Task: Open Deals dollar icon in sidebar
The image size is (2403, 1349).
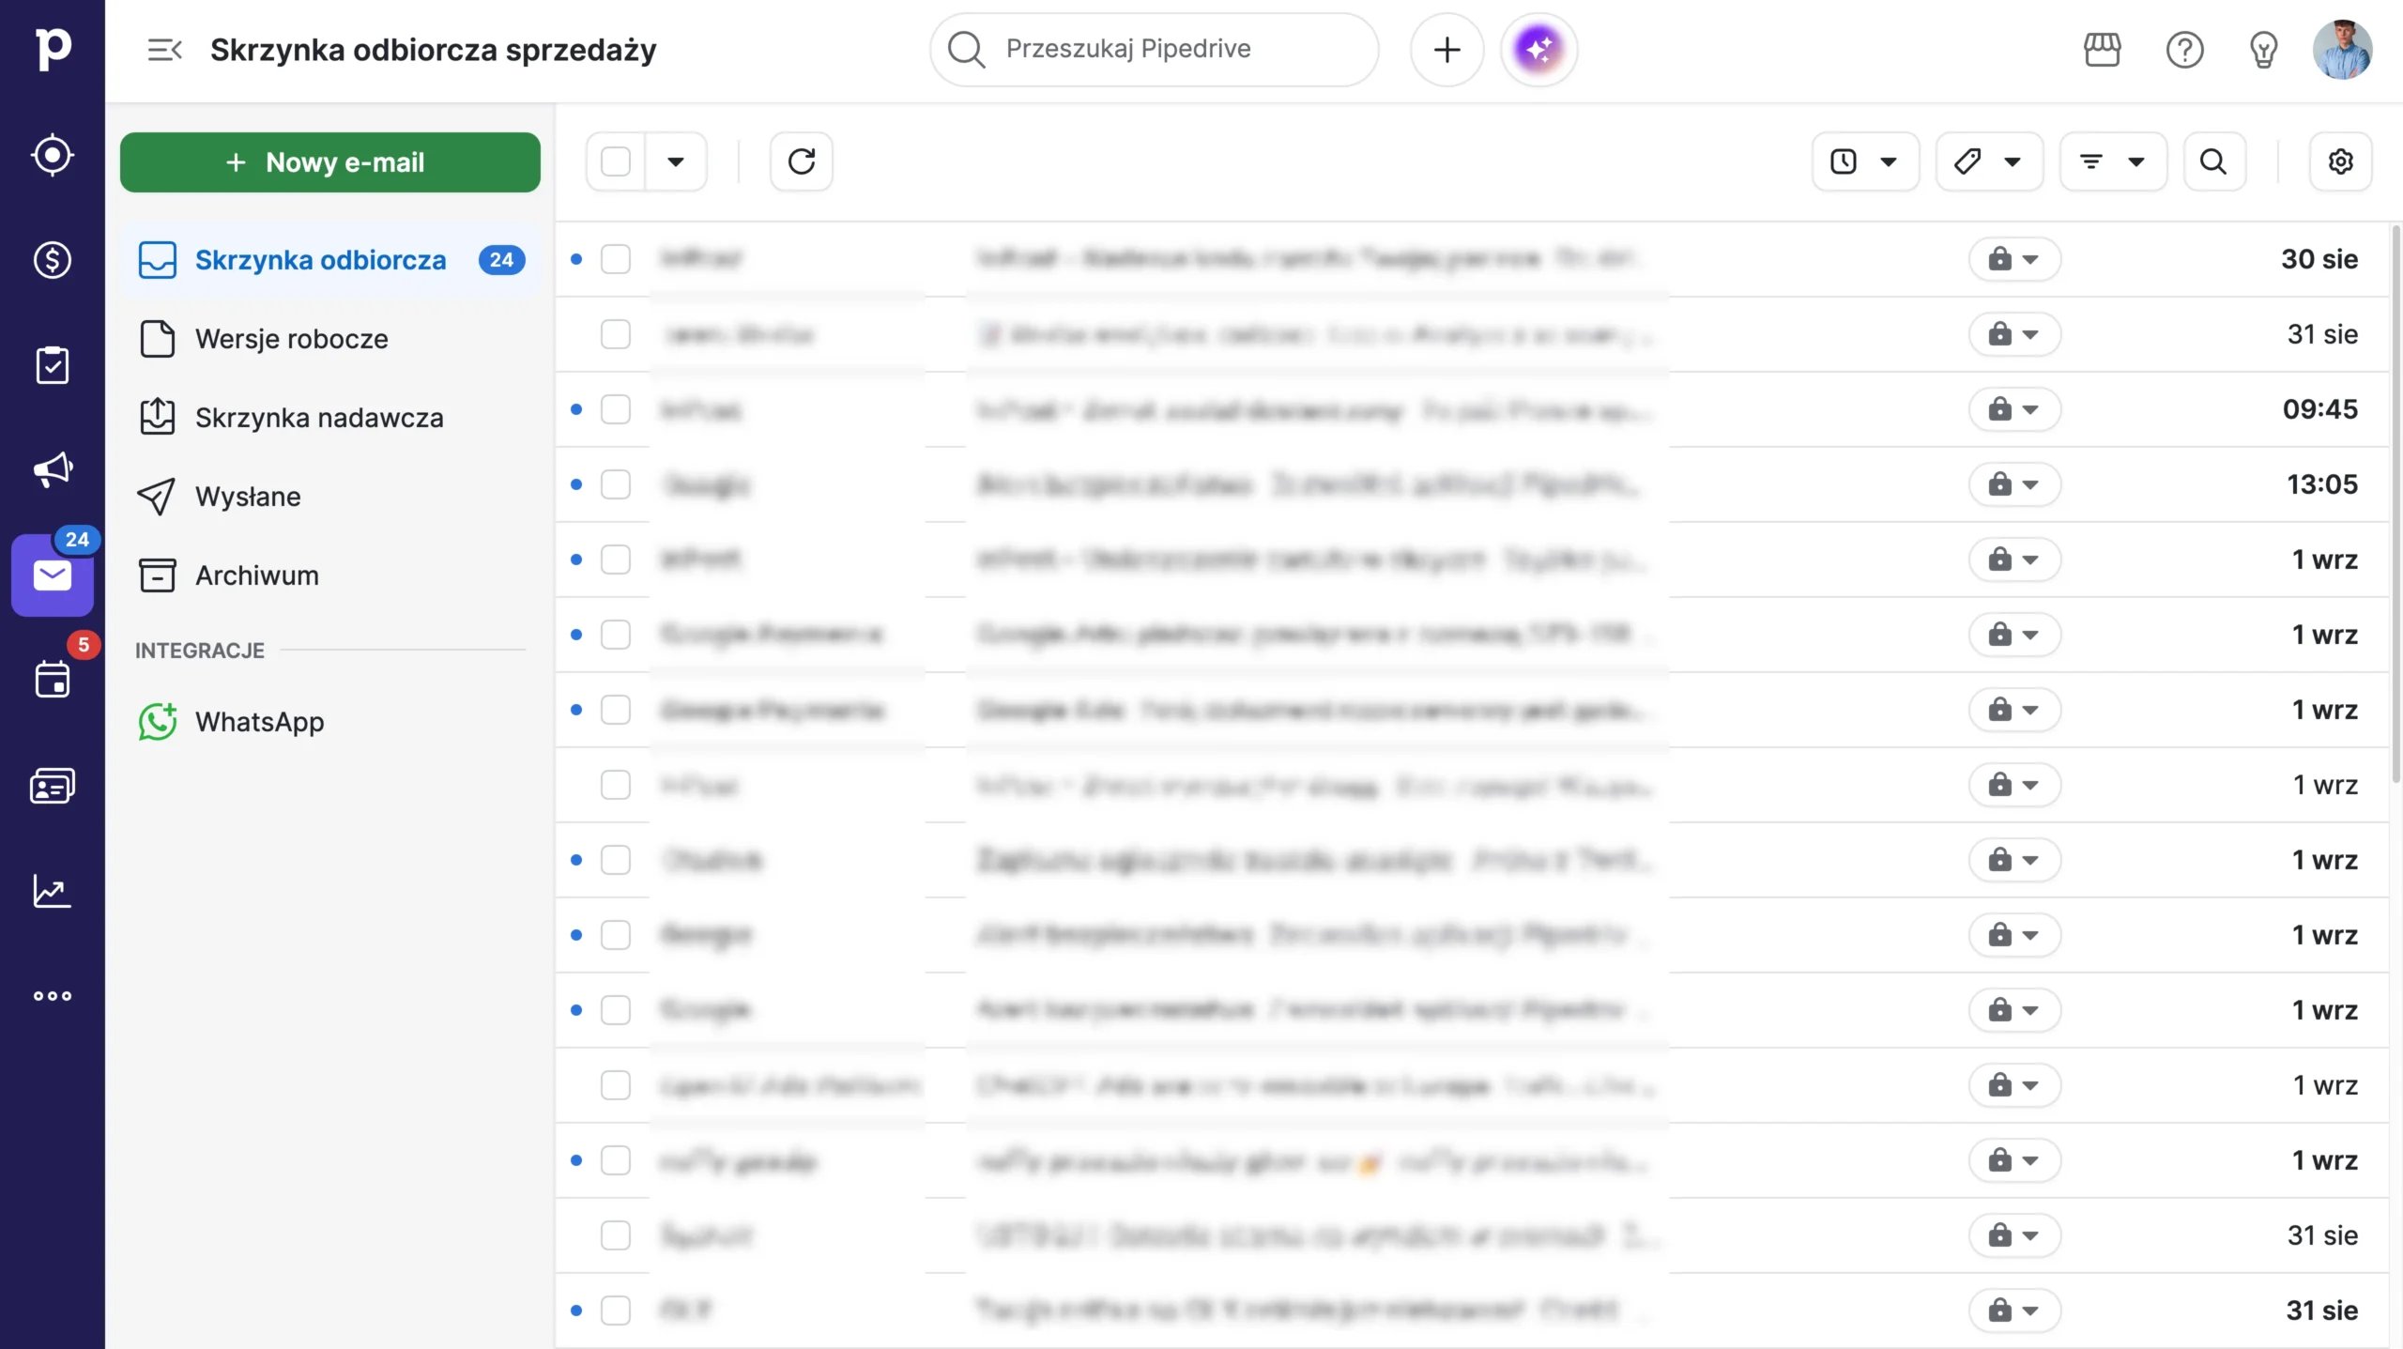Action: (53, 260)
